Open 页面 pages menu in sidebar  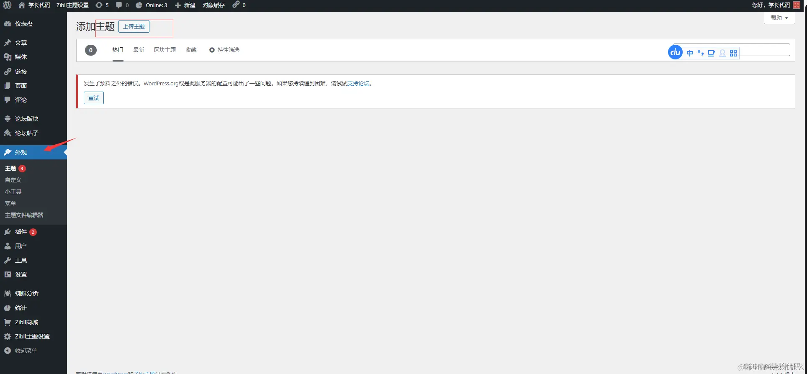coord(33,86)
